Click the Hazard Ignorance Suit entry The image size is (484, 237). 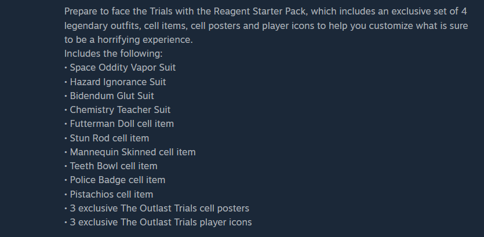point(115,82)
